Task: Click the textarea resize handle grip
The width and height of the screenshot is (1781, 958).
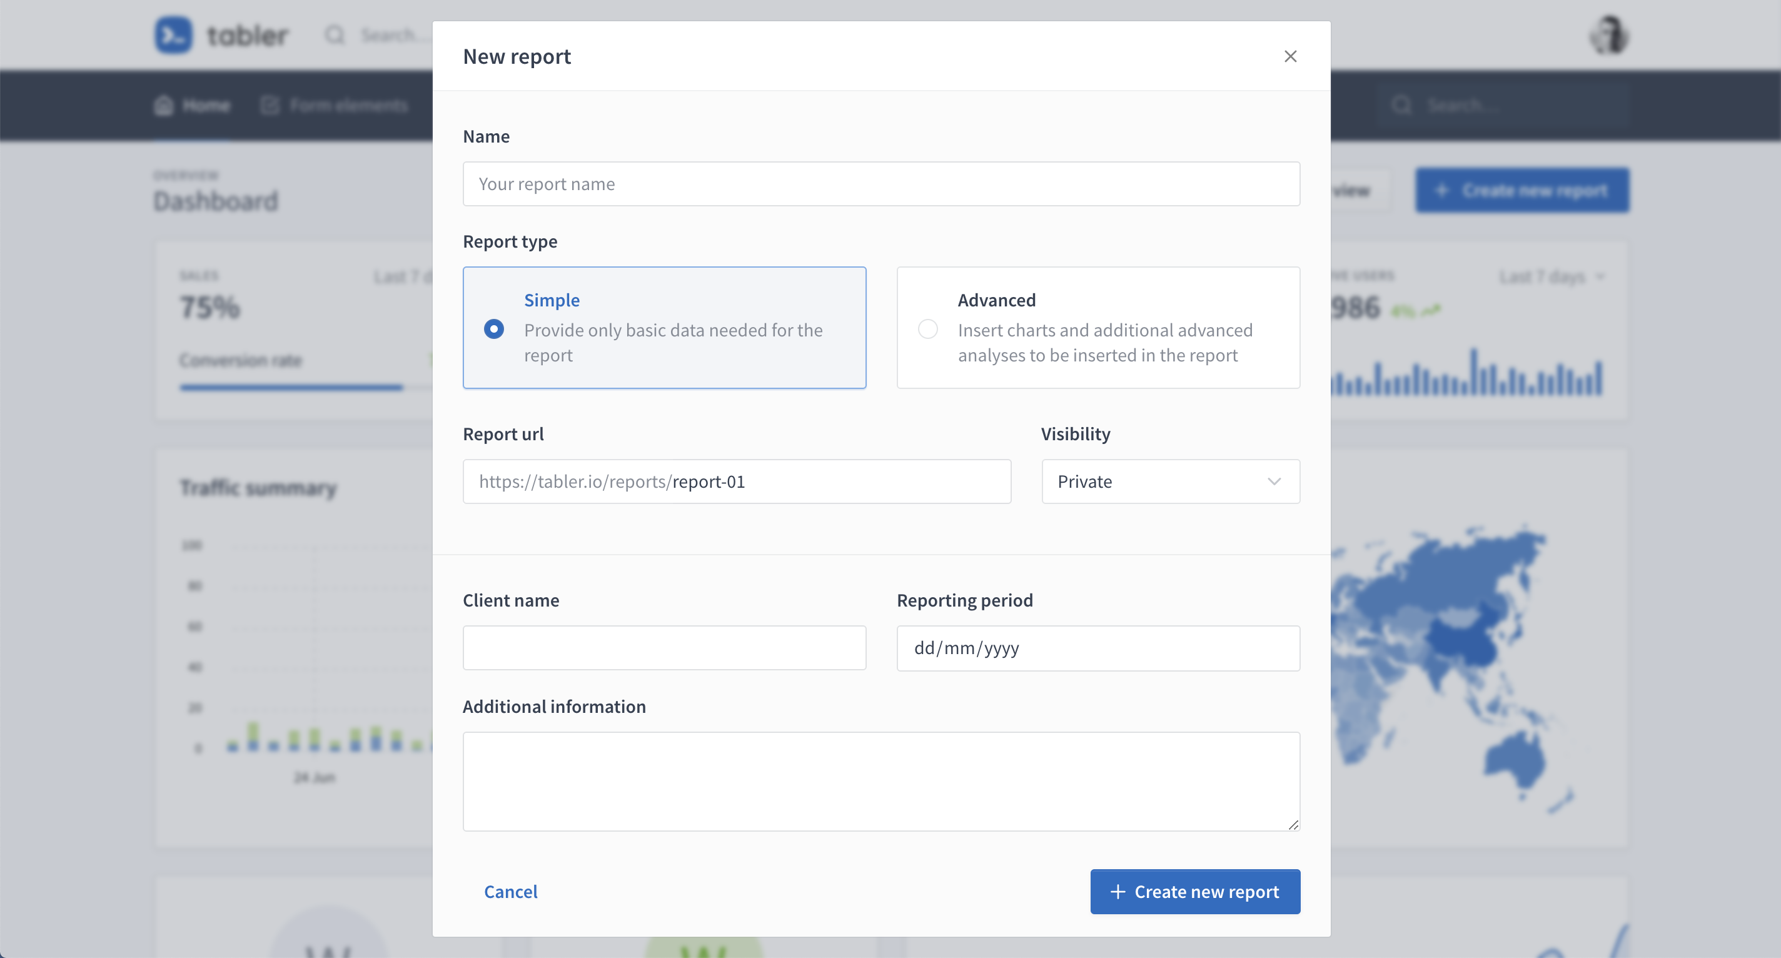Action: pos(1293,824)
